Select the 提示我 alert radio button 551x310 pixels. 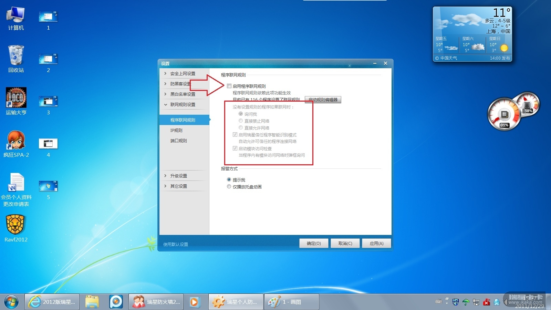point(229,179)
